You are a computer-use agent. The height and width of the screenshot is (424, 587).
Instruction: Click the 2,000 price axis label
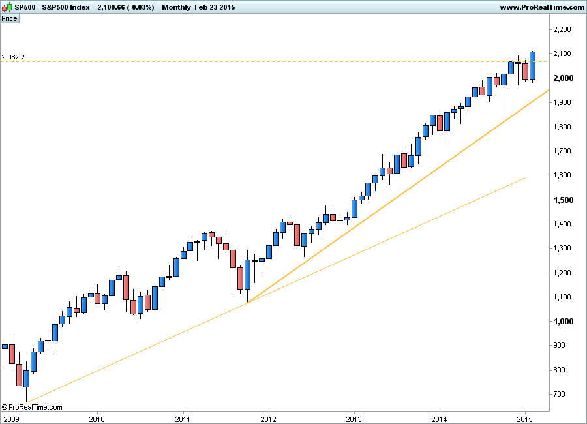[x=564, y=78]
